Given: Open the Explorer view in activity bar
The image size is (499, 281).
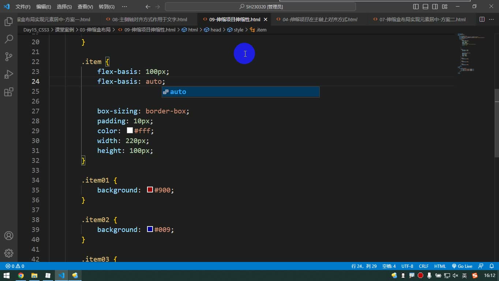Looking at the screenshot, I should pyautogui.click(x=9, y=22).
